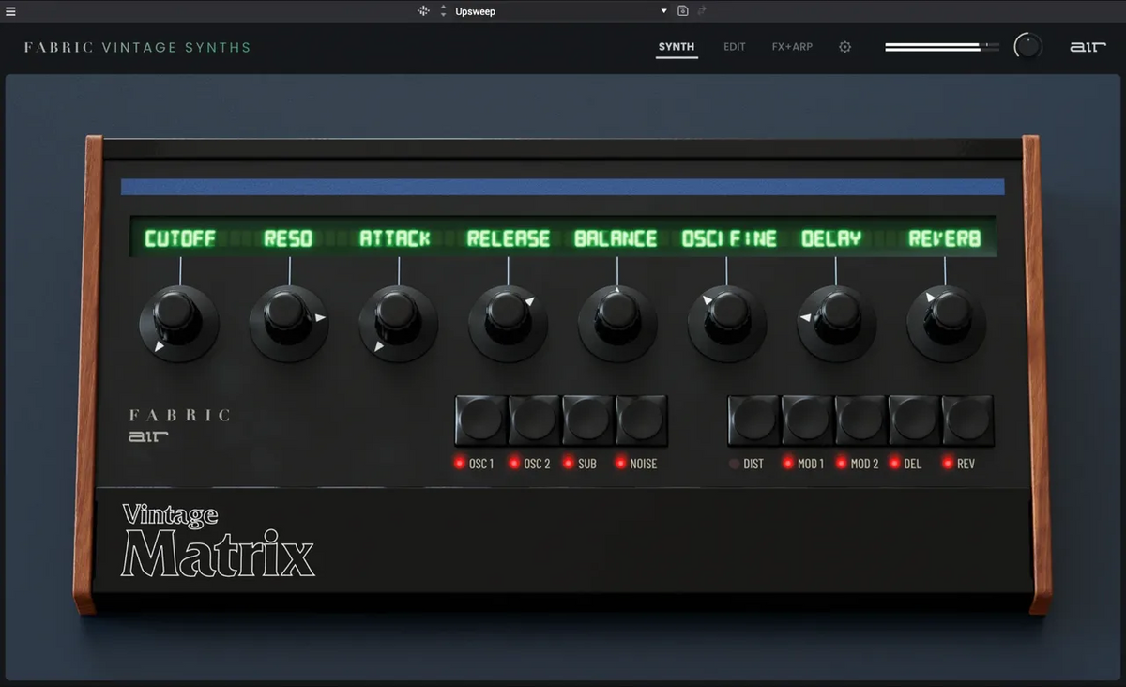Click the AIR logo at top right

tap(1088, 47)
